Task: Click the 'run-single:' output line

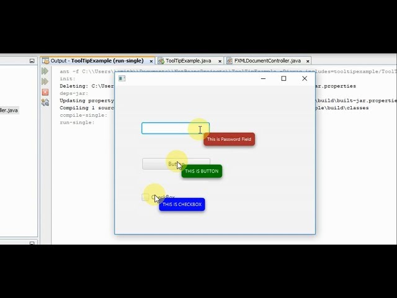Action: 77,123
